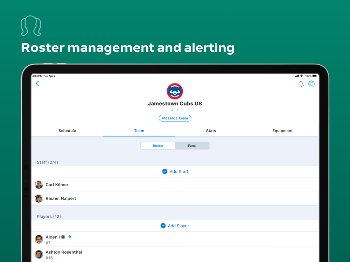This screenshot has height=262, width=350.
Task: Tap the Add Staff link
Action: (x=179, y=172)
